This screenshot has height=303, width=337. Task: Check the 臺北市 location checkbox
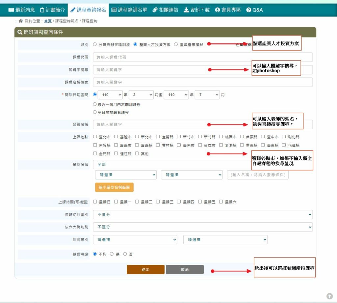pos(95,137)
